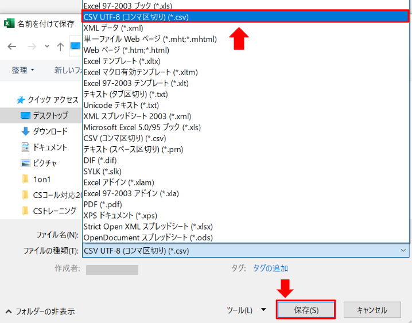Click the Quick Access star icon
This screenshot has height=323, width=412.
21,100
